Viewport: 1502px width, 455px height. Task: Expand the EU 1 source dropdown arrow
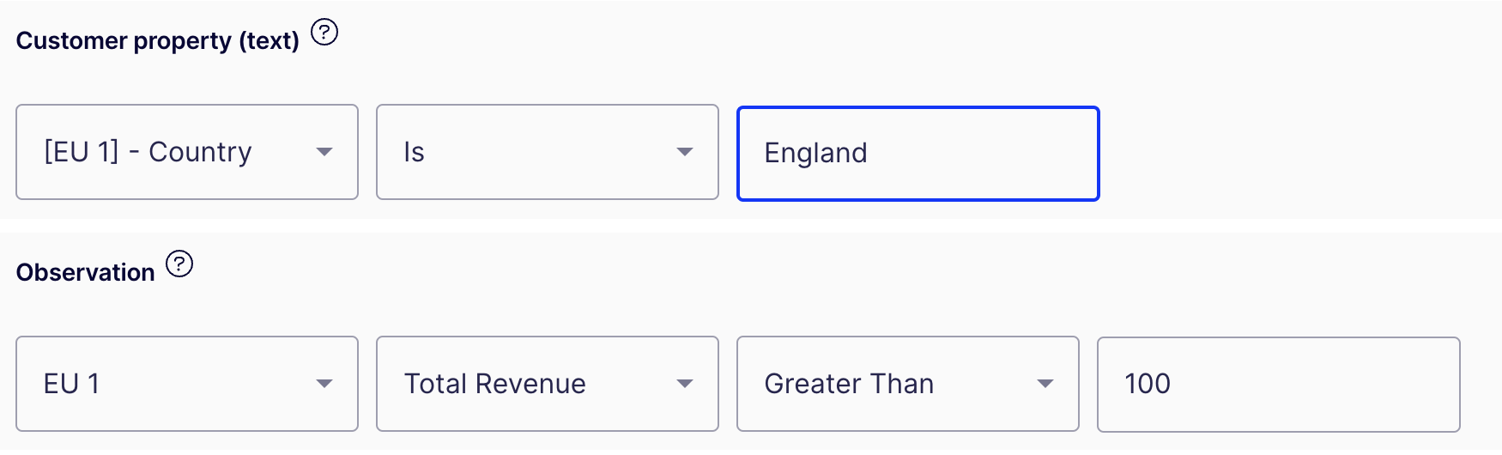[x=324, y=384]
